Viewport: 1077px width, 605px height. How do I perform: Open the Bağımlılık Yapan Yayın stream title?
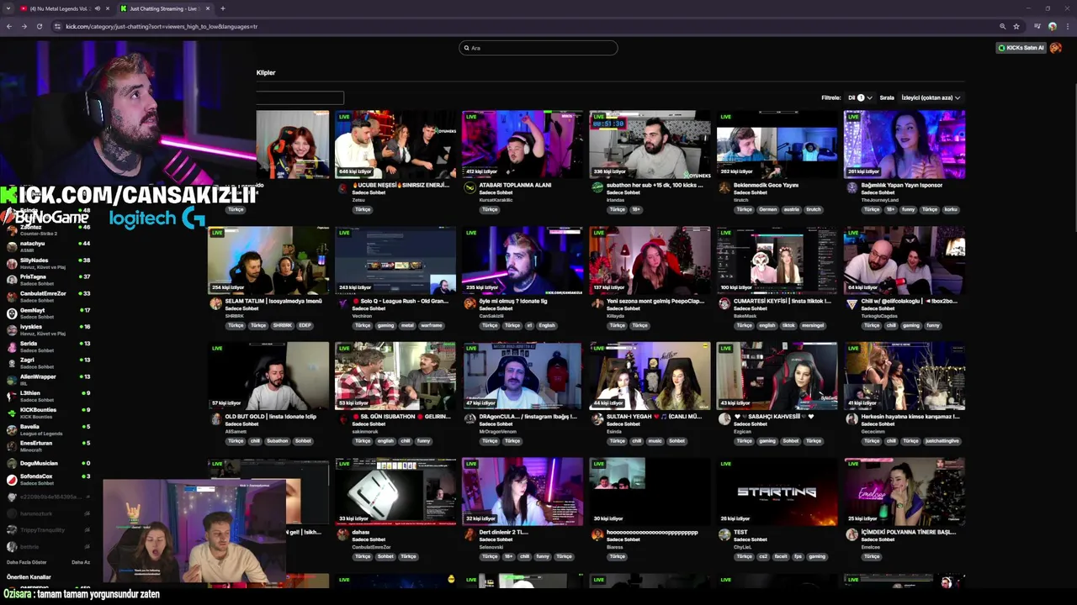pos(901,185)
